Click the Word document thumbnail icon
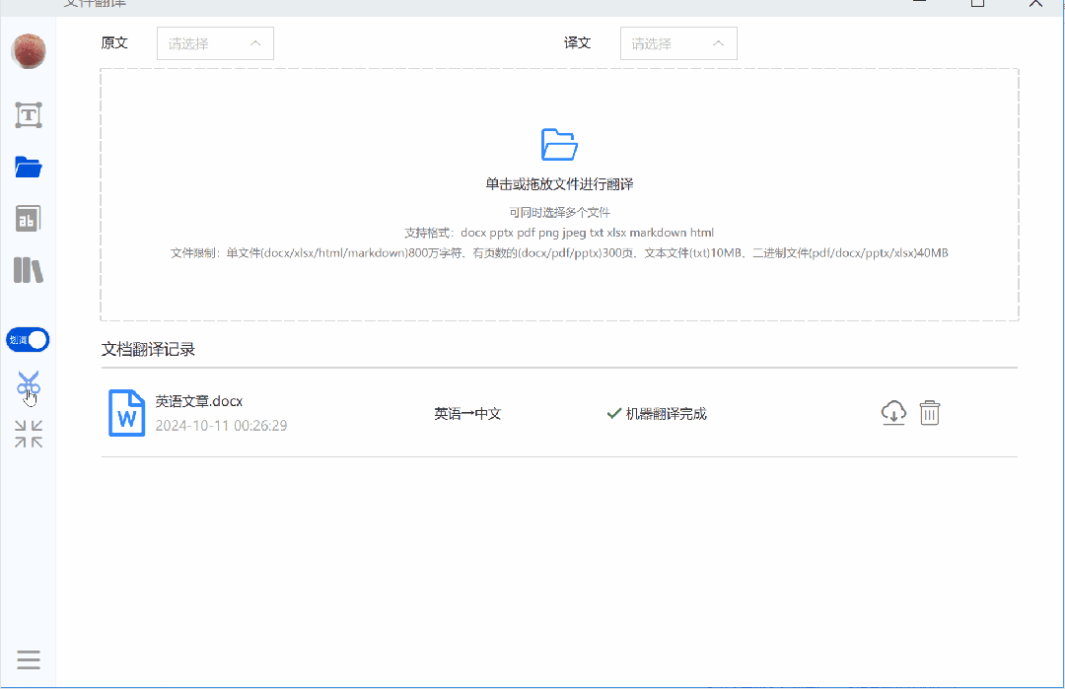This screenshot has width=1065, height=689. pyautogui.click(x=126, y=412)
